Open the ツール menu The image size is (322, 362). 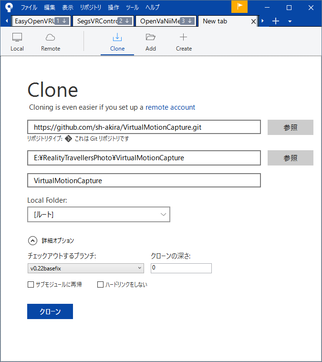(132, 7)
